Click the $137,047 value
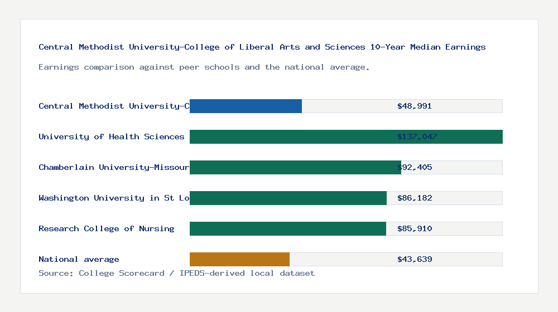 pos(417,136)
